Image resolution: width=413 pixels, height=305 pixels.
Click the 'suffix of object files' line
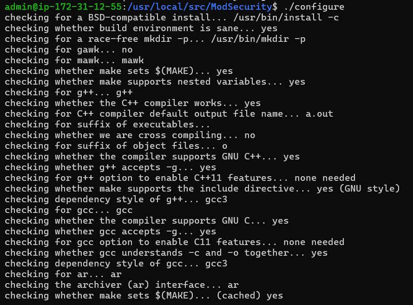click(x=116, y=146)
